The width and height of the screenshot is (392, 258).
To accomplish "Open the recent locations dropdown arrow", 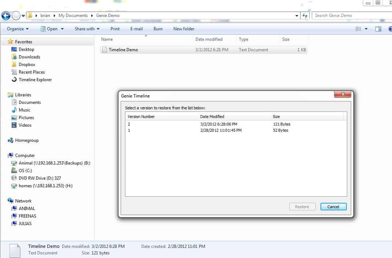I will (23, 16).
